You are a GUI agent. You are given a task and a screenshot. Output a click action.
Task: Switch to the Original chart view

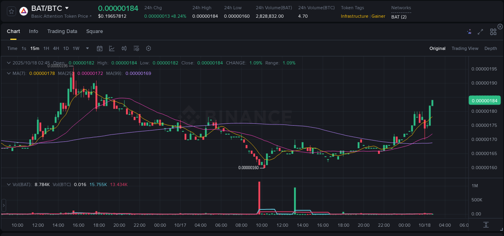(x=437, y=48)
